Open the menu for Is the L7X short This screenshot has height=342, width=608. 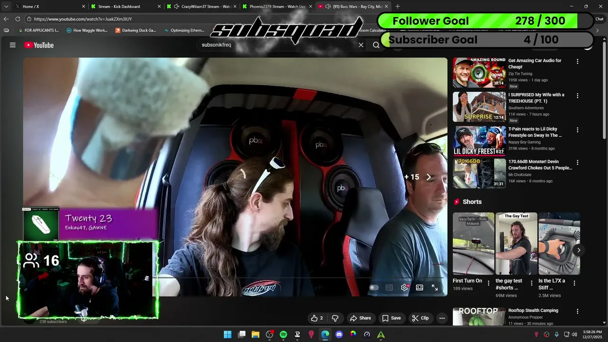point(574,283)
